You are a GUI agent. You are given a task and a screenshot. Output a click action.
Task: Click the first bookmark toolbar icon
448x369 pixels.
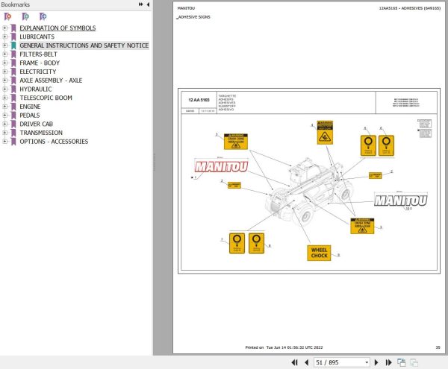coord(7,17)
